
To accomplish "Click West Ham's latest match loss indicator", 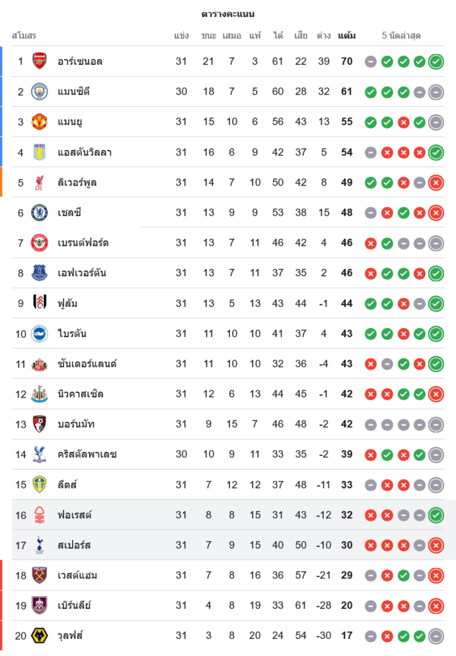I will (x=436, y=575).
